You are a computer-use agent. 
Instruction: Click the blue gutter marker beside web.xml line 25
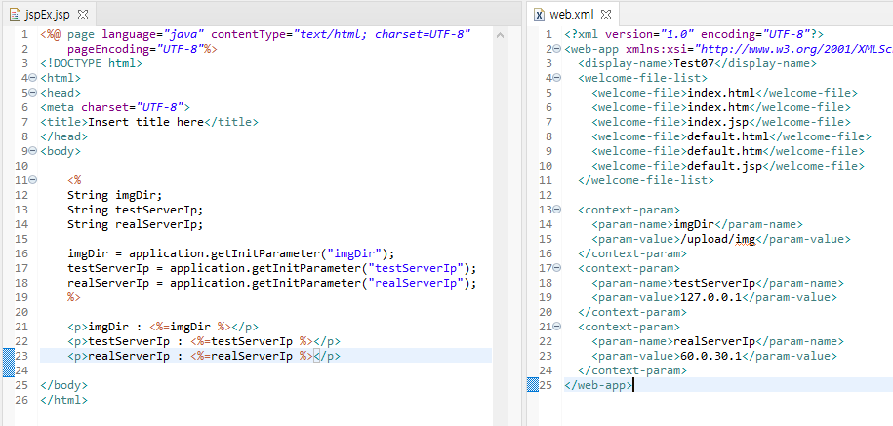pos(533,385)
